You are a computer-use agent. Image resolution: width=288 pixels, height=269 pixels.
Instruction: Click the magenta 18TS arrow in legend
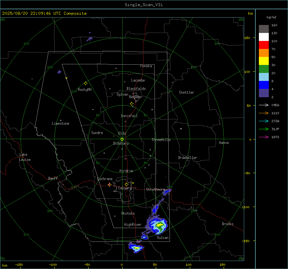coord(264,137)
